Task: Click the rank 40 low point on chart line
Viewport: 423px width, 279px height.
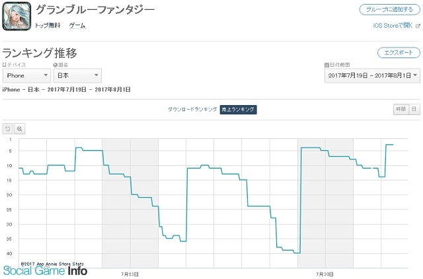Action: click(297, 253)
